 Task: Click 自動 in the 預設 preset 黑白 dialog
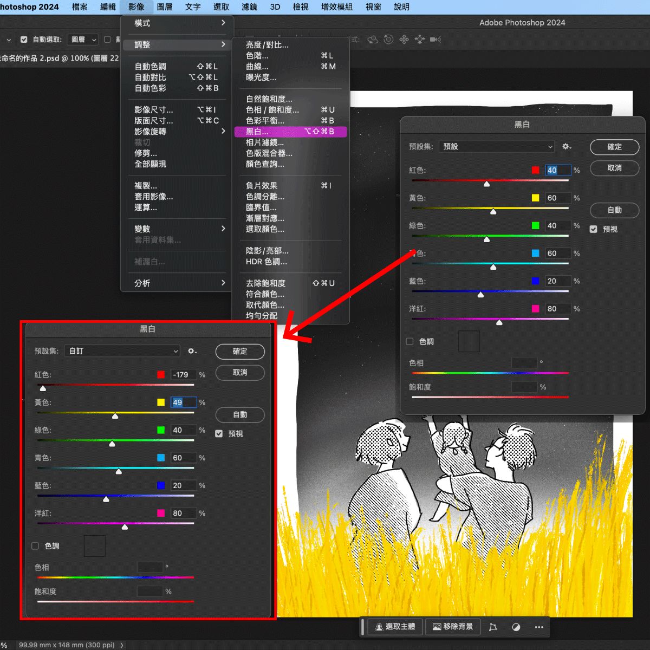coord(615,210)
